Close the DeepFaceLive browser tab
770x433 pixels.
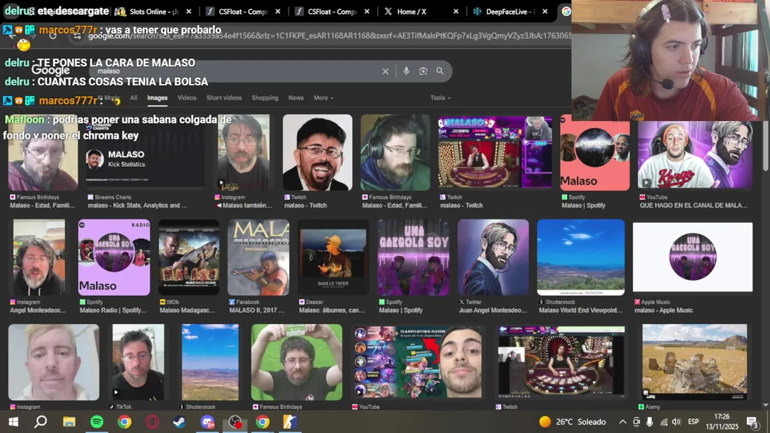click(x=545, y=11)
